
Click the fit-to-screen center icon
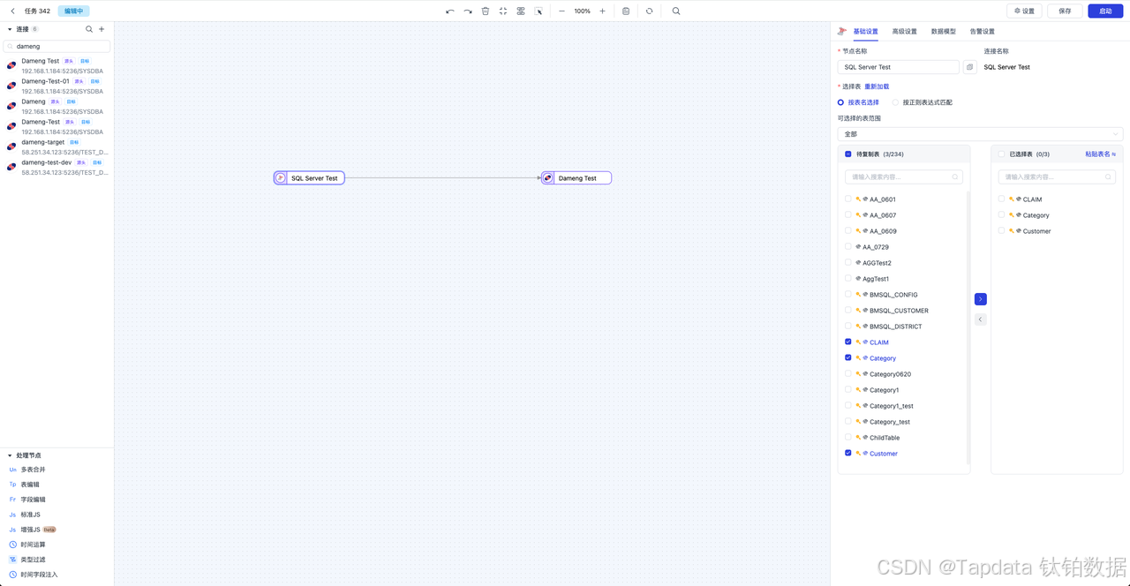tap(503, 11)
